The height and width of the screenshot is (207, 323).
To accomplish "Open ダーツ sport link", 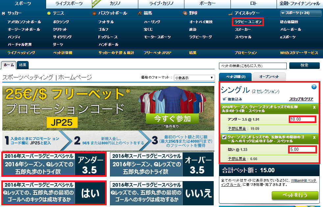I will click(x=58, y=45).
